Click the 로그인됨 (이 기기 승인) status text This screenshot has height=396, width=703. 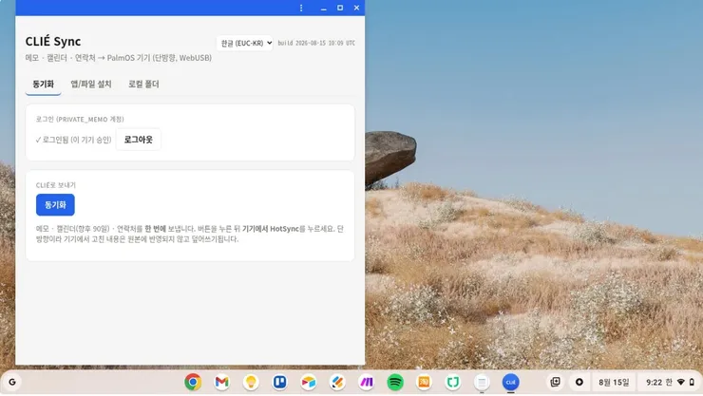click(x=73, y=140)
